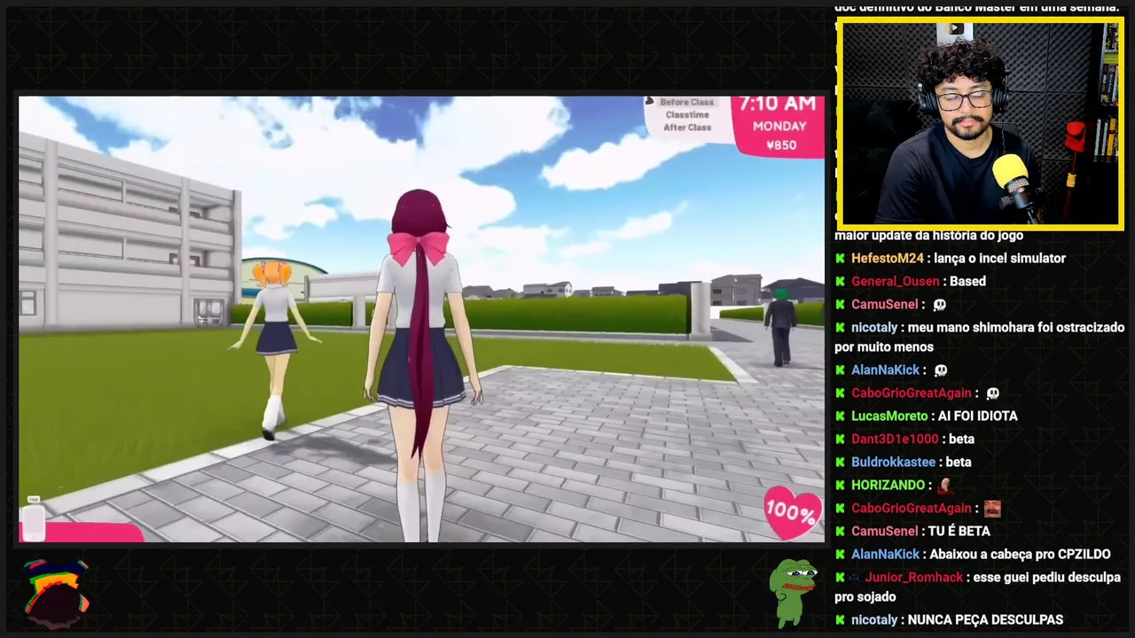Viewport: 1135px width, 638px height.
Task: Click the colorful channel logo in the corner
Action: 56,593
